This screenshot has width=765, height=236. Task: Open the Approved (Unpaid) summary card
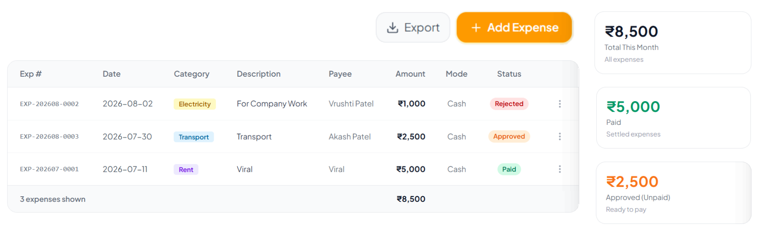pos(674,193)
